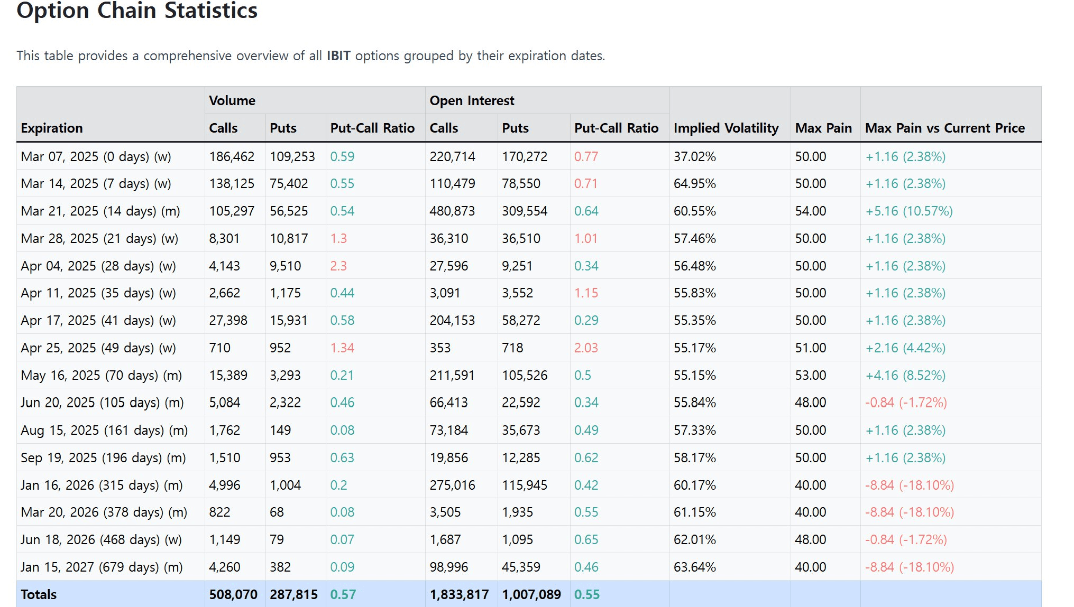
Task: Click the +2.16 (4.42%) cell
Action: (905, 348)
